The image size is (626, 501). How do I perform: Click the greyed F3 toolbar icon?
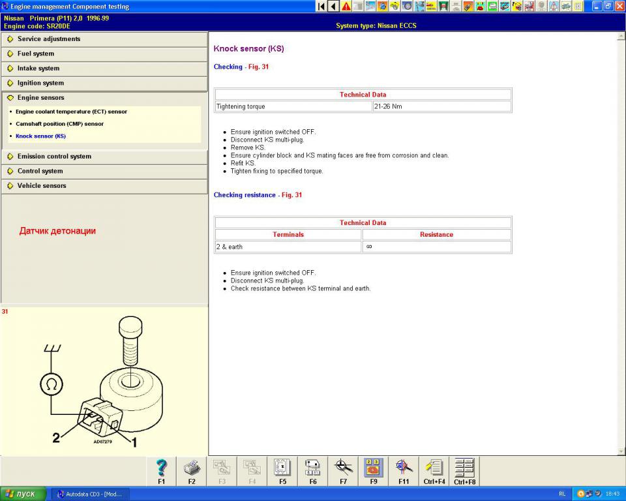[222, 472]
